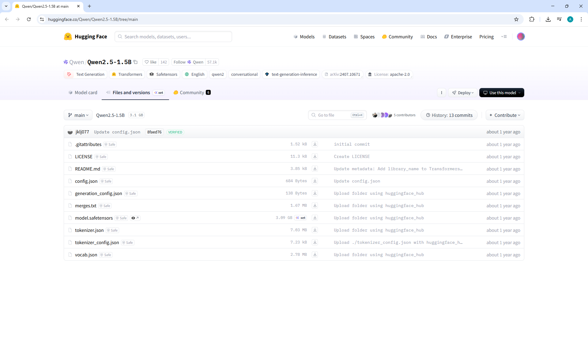Open the Contribute dropdown
The image size is (588, 353).
click(x=505, y=115)
